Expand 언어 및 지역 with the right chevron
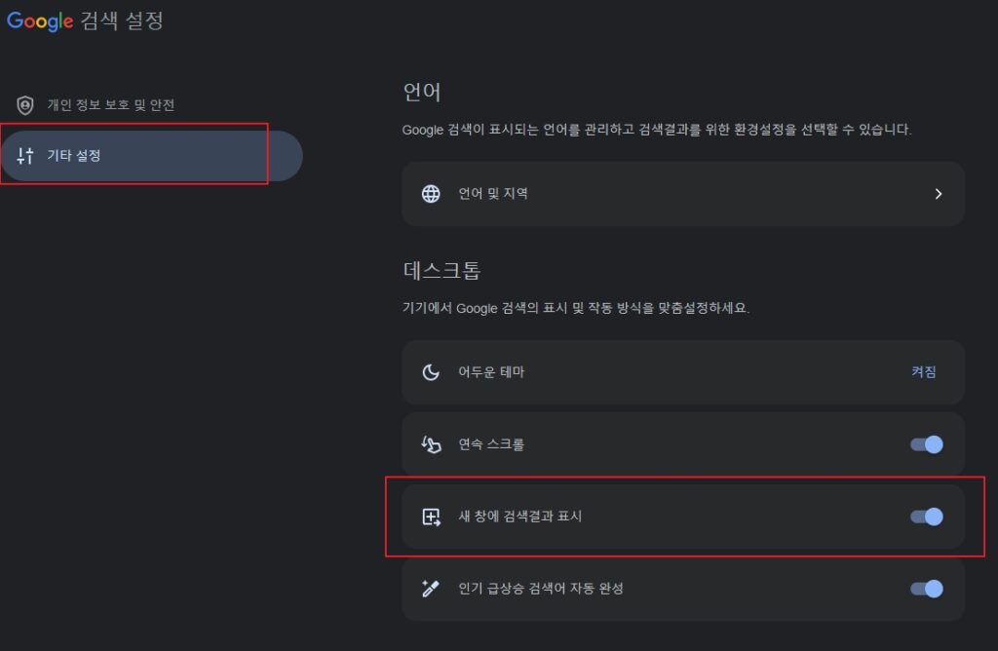 tap(939, 194)
